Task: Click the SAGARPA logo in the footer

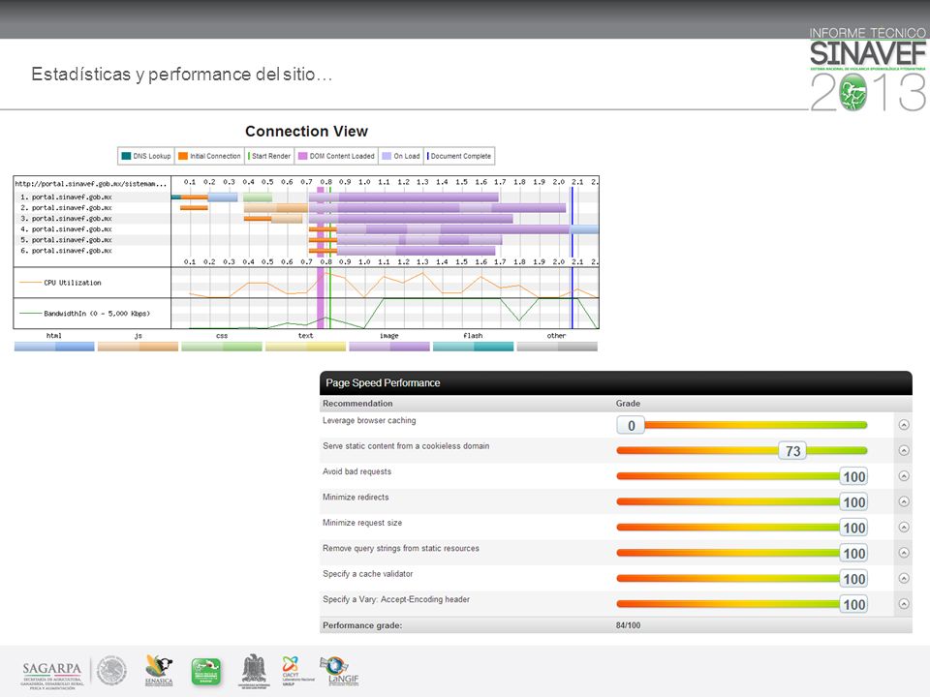Action: (x=51, y=674)
